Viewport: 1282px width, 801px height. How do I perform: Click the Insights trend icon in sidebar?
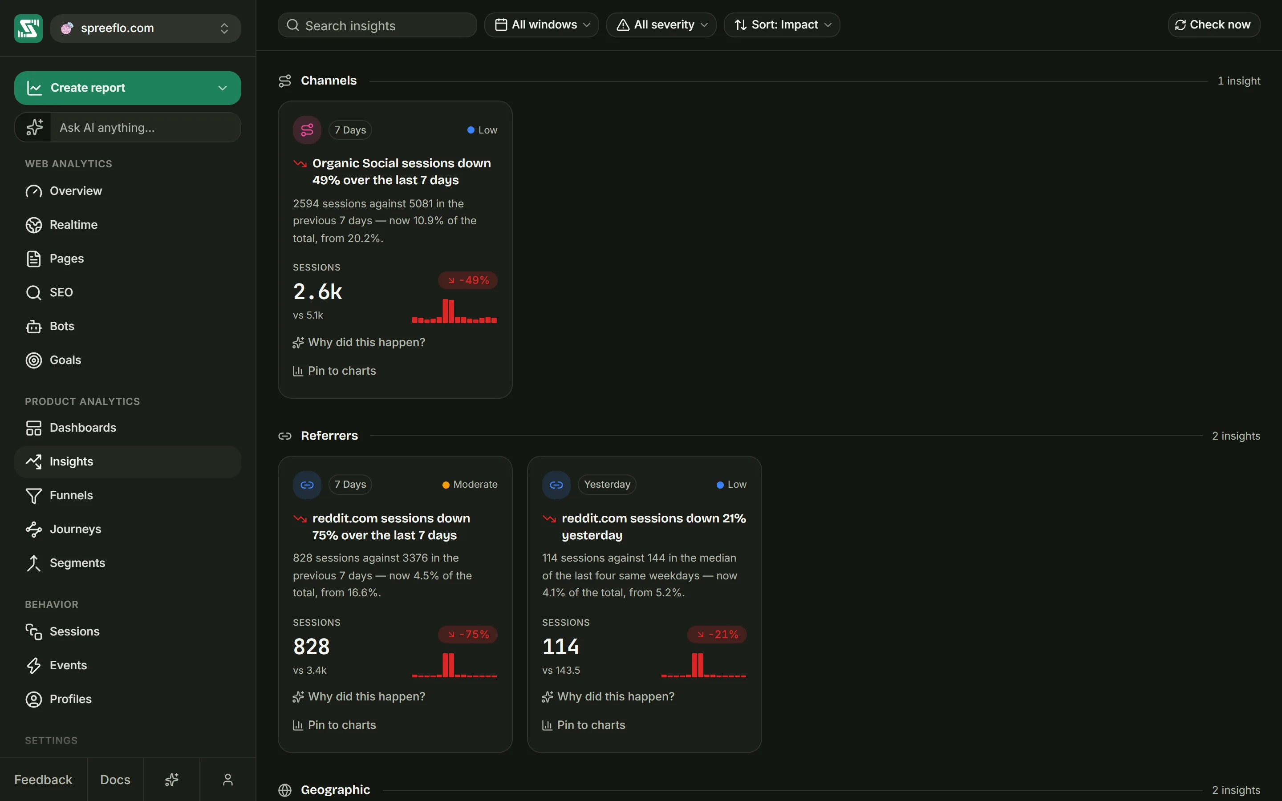(34, 462)
